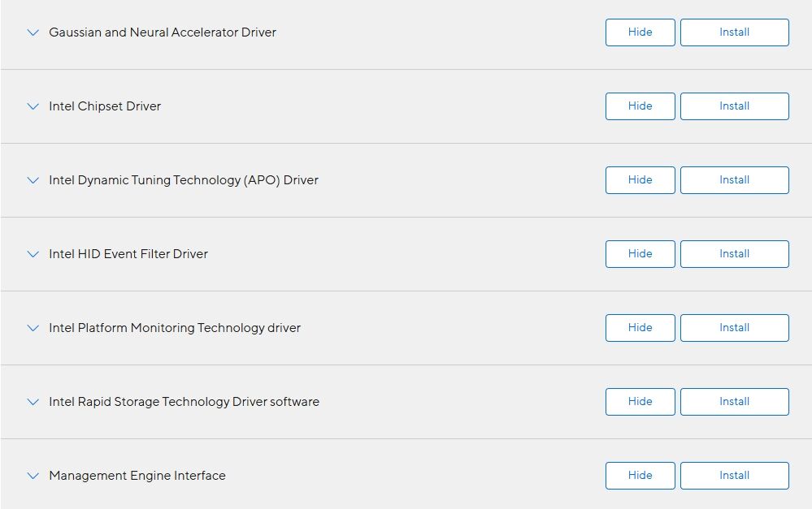Install the Gaussian and Neural Accelerator Driver
The width and height of the screenshot is (812, 509).
tap(734, 32)
